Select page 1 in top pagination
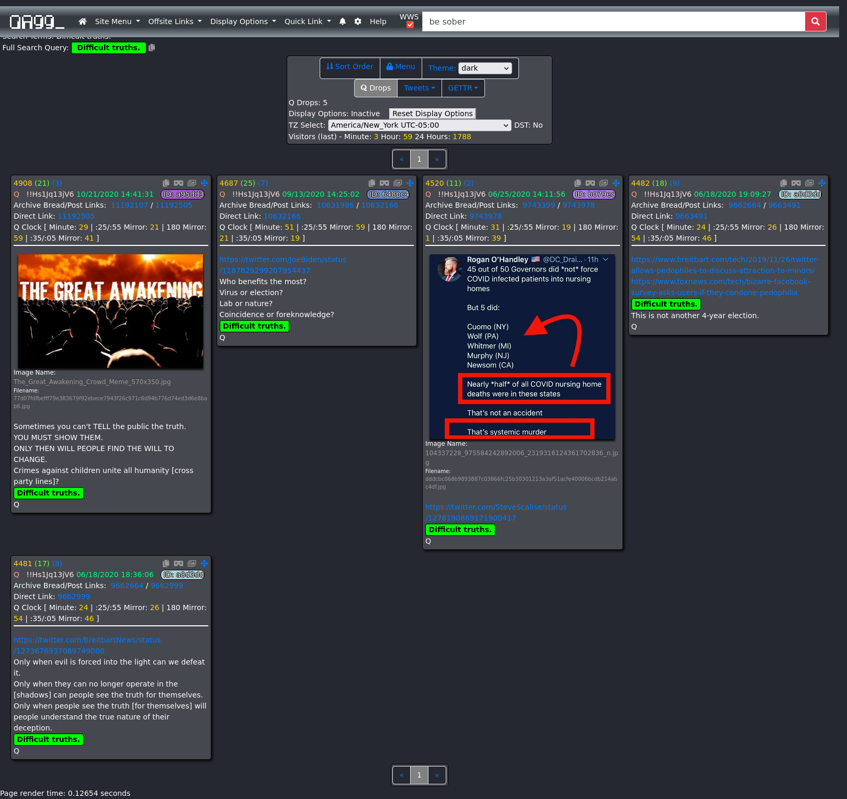The image size is (847, 799). (x=419, y=159)
